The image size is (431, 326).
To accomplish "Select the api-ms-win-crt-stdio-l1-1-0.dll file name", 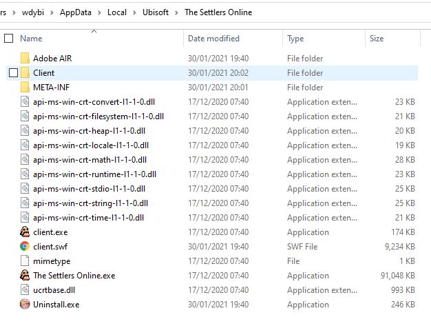I will pos(90,189).
